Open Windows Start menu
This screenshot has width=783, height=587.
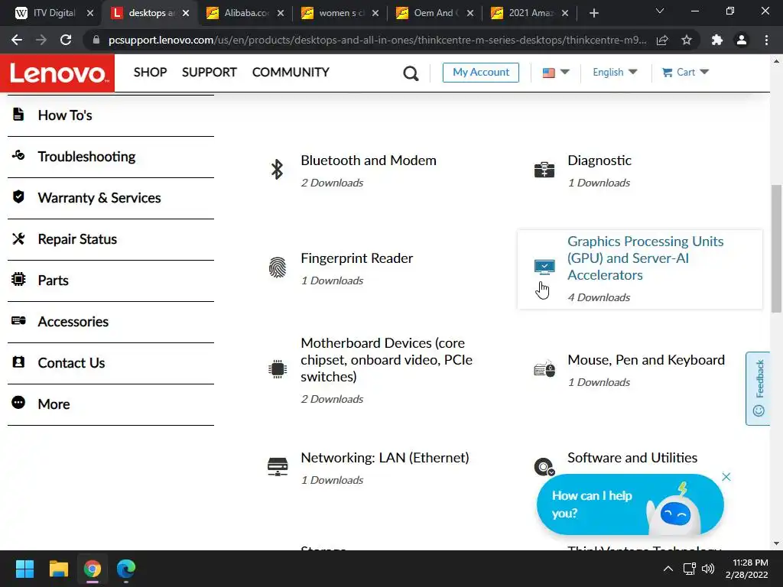(x=24, y=569)
